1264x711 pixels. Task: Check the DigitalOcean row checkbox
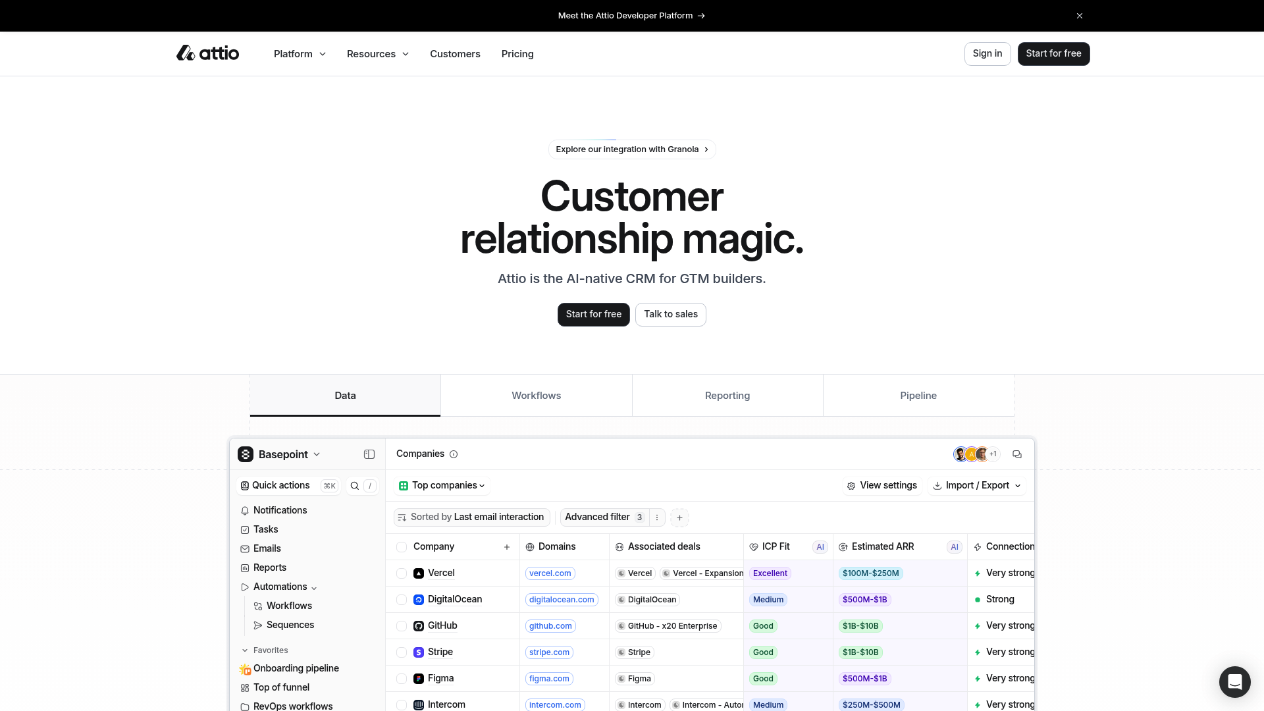pyautogui.click(x=402, y=600)
